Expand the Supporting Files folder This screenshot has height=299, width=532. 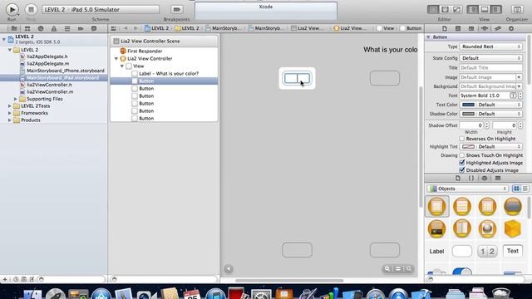click(16, 99)
